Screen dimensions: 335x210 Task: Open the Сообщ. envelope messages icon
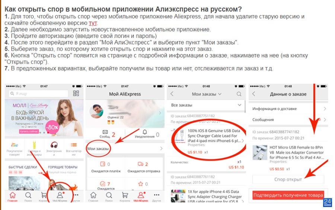pos(105,132)
